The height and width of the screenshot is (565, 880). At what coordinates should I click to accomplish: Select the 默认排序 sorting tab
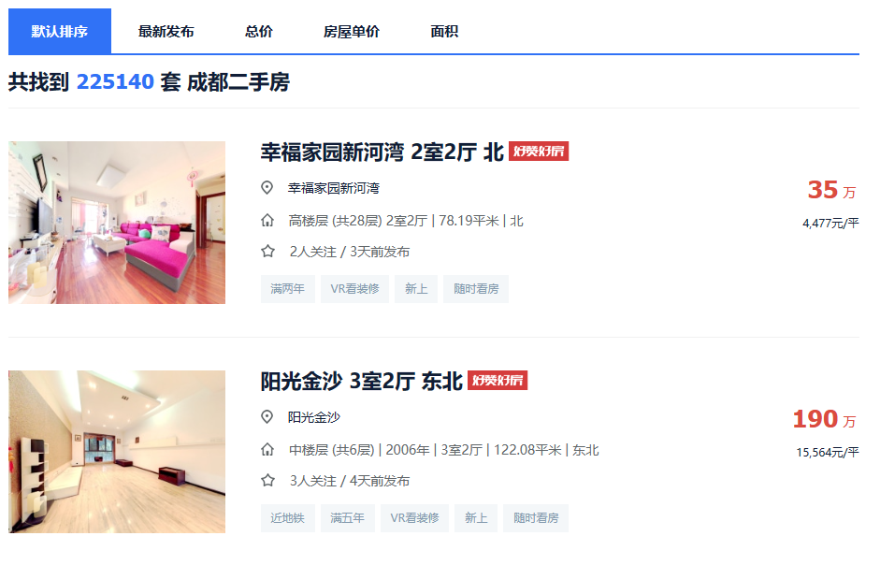(x=60, y=31)
